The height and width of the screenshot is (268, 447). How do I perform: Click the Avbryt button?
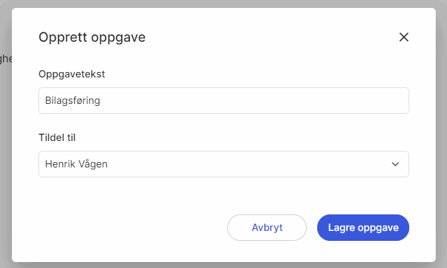(267, 228)
